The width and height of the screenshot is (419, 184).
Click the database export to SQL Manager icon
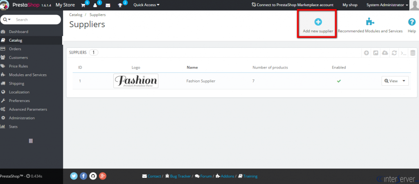(413, 53)
